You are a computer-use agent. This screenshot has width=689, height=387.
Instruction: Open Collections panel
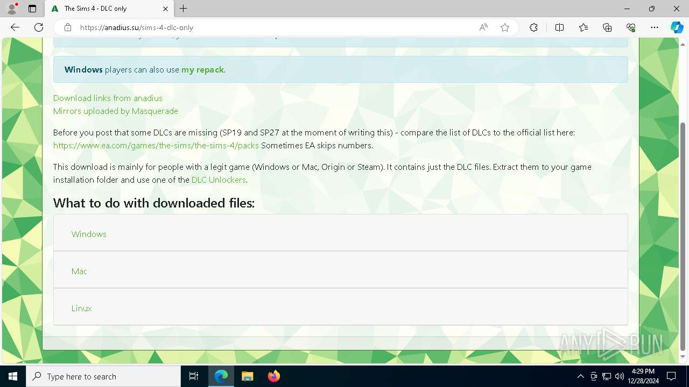pos(607,27)
